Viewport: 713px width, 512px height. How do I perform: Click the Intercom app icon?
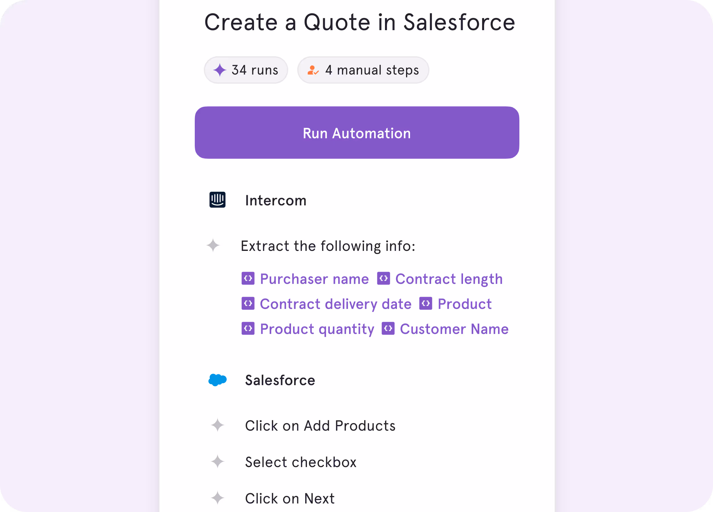point(218,200)
